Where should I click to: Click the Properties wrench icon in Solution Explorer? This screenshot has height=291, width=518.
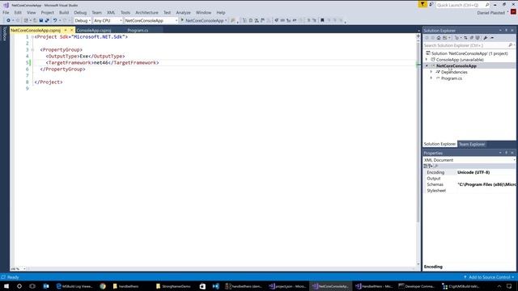(x=486, y=38)
